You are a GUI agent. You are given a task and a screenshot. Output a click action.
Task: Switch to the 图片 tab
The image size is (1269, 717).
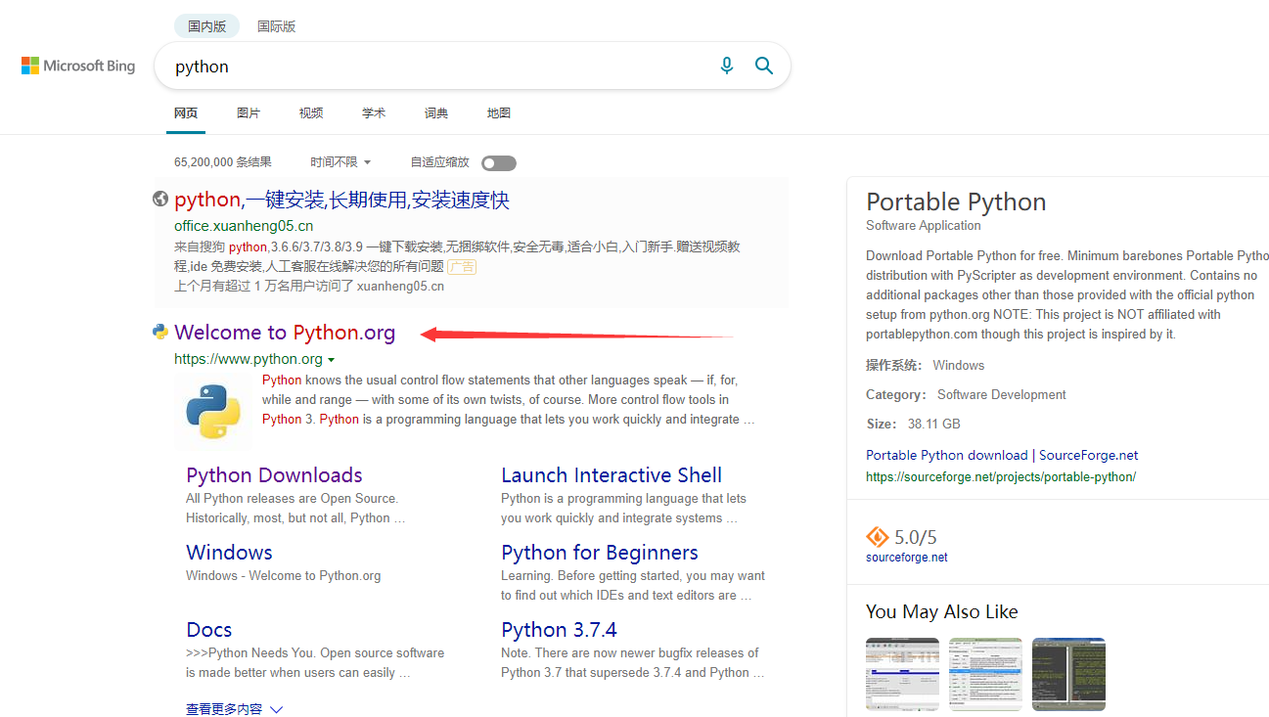tap(249, 112)
